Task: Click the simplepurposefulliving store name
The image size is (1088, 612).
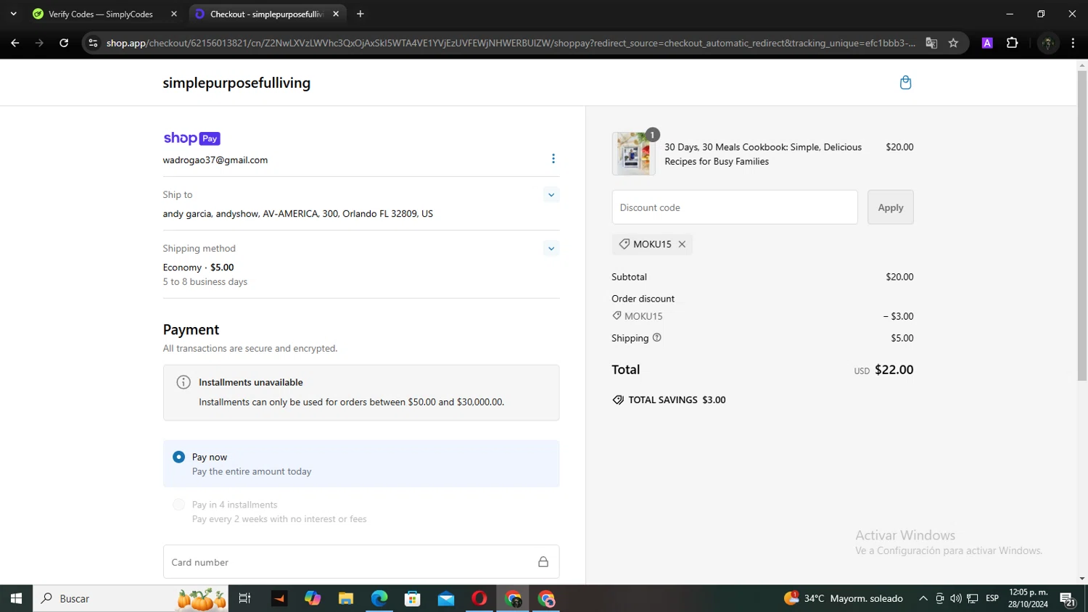Action: [x=236, y=83]
